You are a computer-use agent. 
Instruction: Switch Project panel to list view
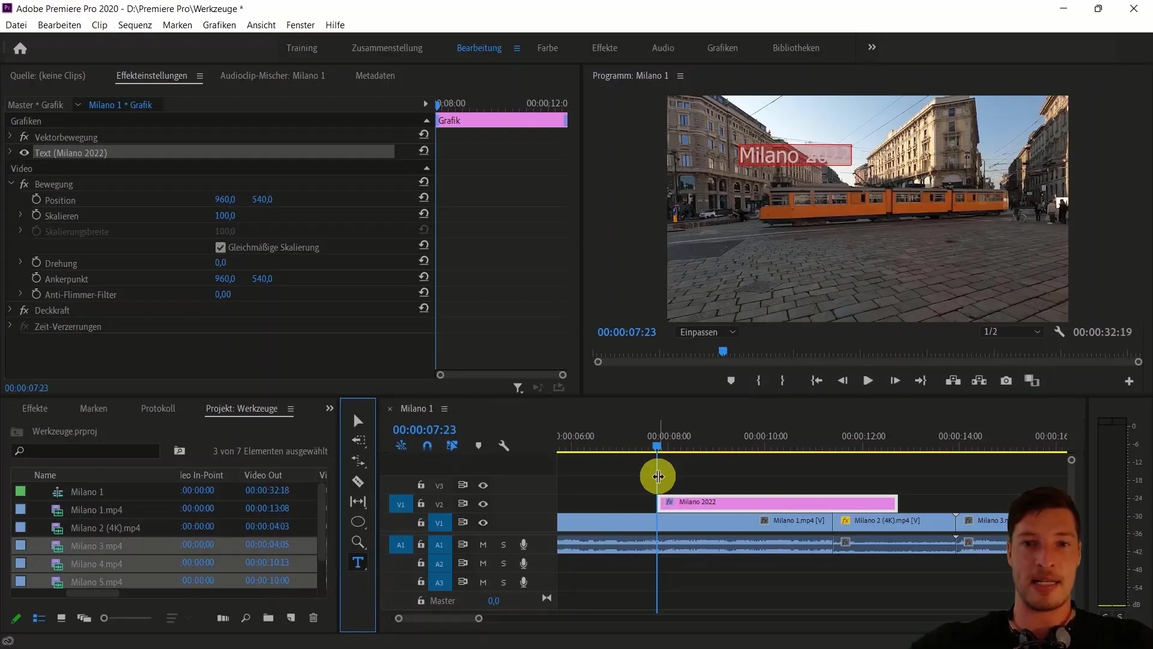[x=39, y=618]
